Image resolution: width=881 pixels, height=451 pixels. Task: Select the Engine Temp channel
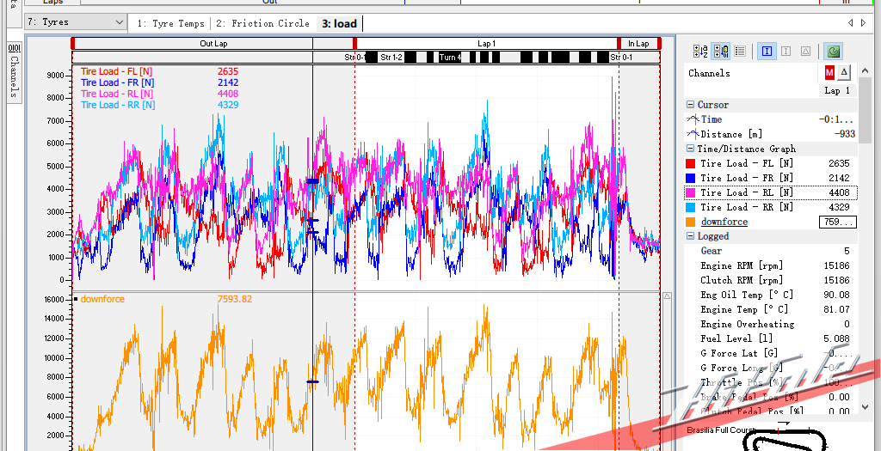[771, 309]
